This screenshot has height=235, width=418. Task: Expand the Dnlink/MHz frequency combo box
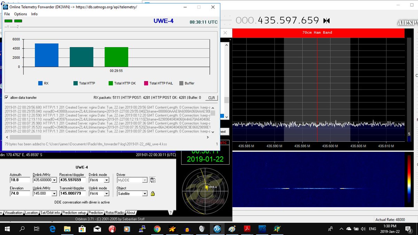[x=54, y=180]
